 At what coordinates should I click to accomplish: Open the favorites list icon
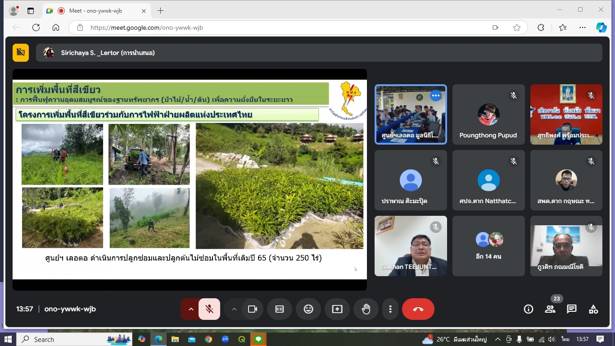click(x=563, y=27)
